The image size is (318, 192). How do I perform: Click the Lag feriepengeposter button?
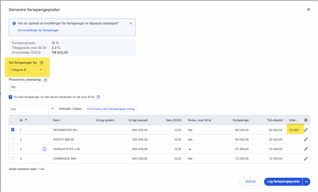click(283, 182)
